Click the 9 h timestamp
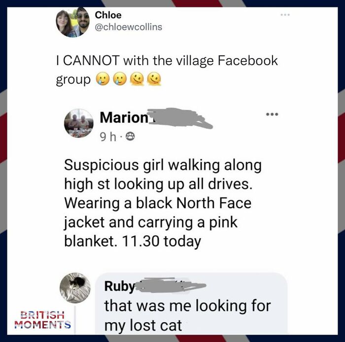 point(107,137)
